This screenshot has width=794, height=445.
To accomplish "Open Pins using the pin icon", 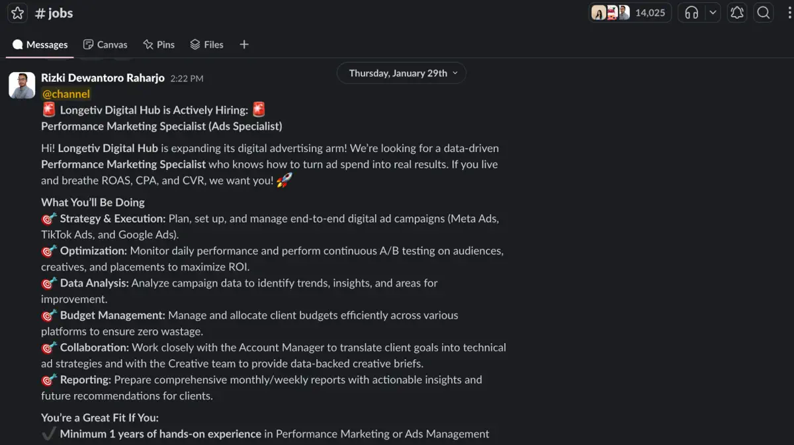I will pyautogui.click(x=158, y=44).
